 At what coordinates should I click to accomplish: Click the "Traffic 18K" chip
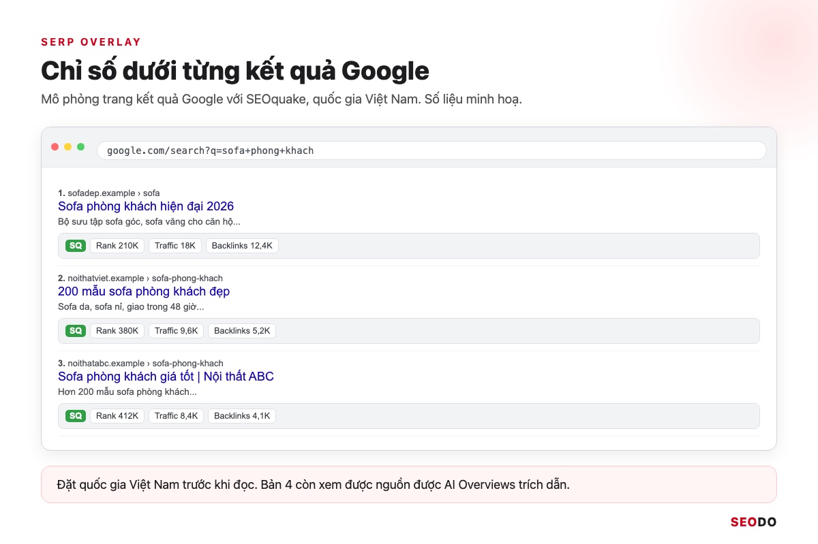pyautogui.click(x=175, y=246)
